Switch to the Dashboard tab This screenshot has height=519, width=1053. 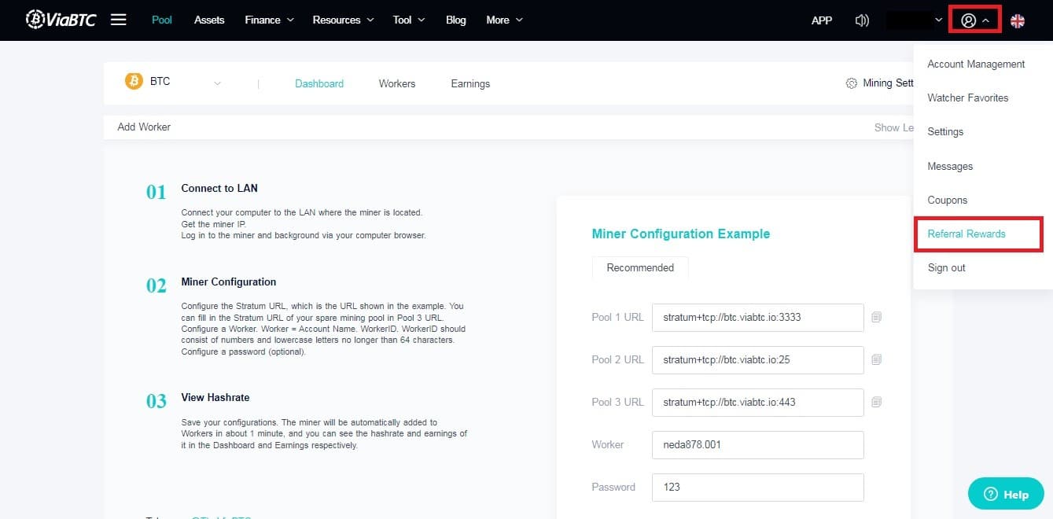pos(319,83)
